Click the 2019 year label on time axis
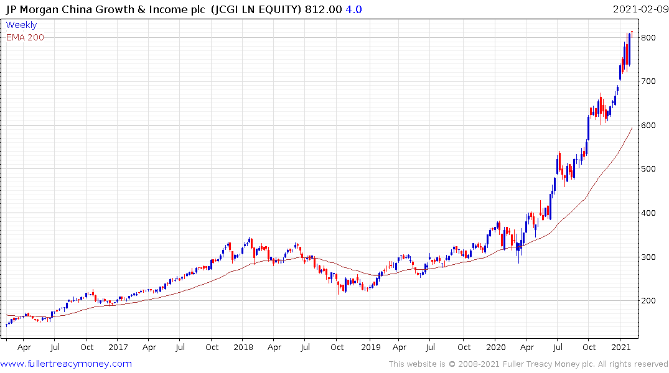This screenshot has width=669, height=373. coord(371,347)
